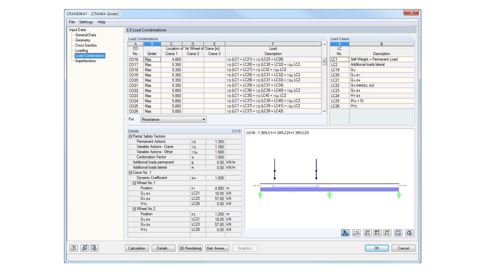Click the Details... button

pos(163,248)
